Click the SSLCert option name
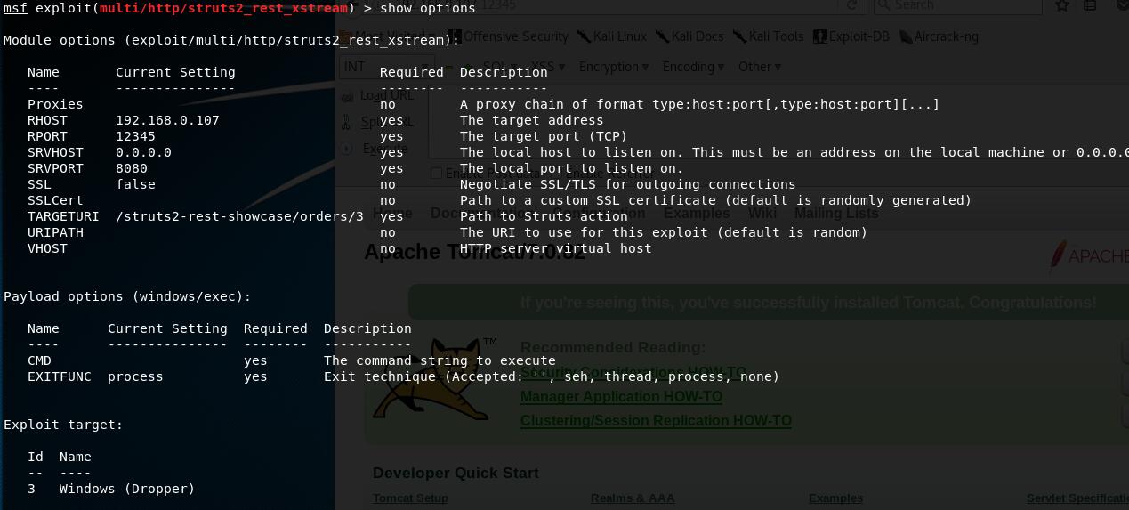1129x510 pixels. point(55,200)
